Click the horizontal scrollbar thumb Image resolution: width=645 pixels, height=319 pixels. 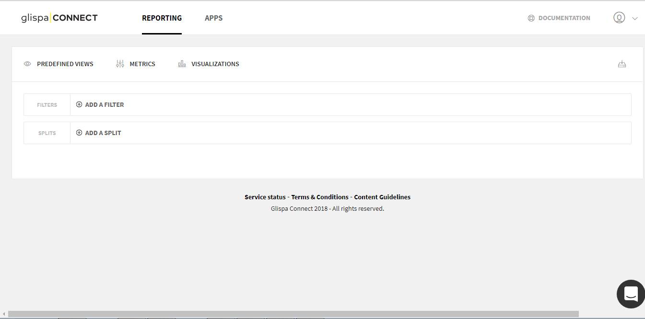click(293, 314)
